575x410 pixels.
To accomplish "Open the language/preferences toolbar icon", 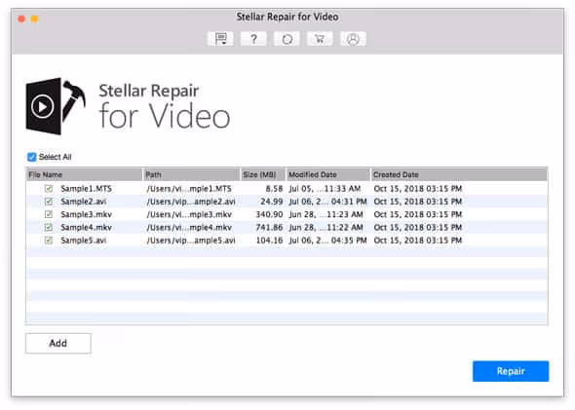I will click(221, 39).
